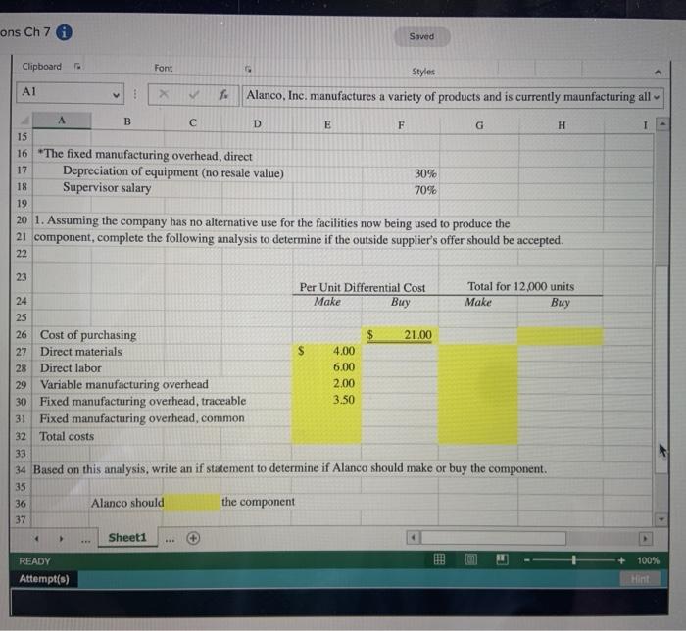The image size is (686, 631).
Task: Select row 32 header
Action: (x=21, y=436)
